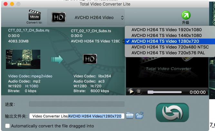The width and height of the screenshot is (215, 131).
Task: Click the HD output icon in the file panel
Action: coord(90,59)
